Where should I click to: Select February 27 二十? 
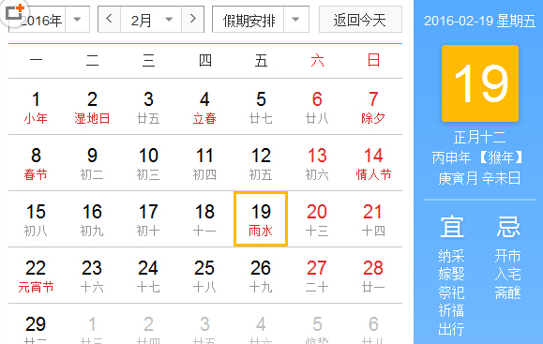pyautogui.click(x=317, y=276)
